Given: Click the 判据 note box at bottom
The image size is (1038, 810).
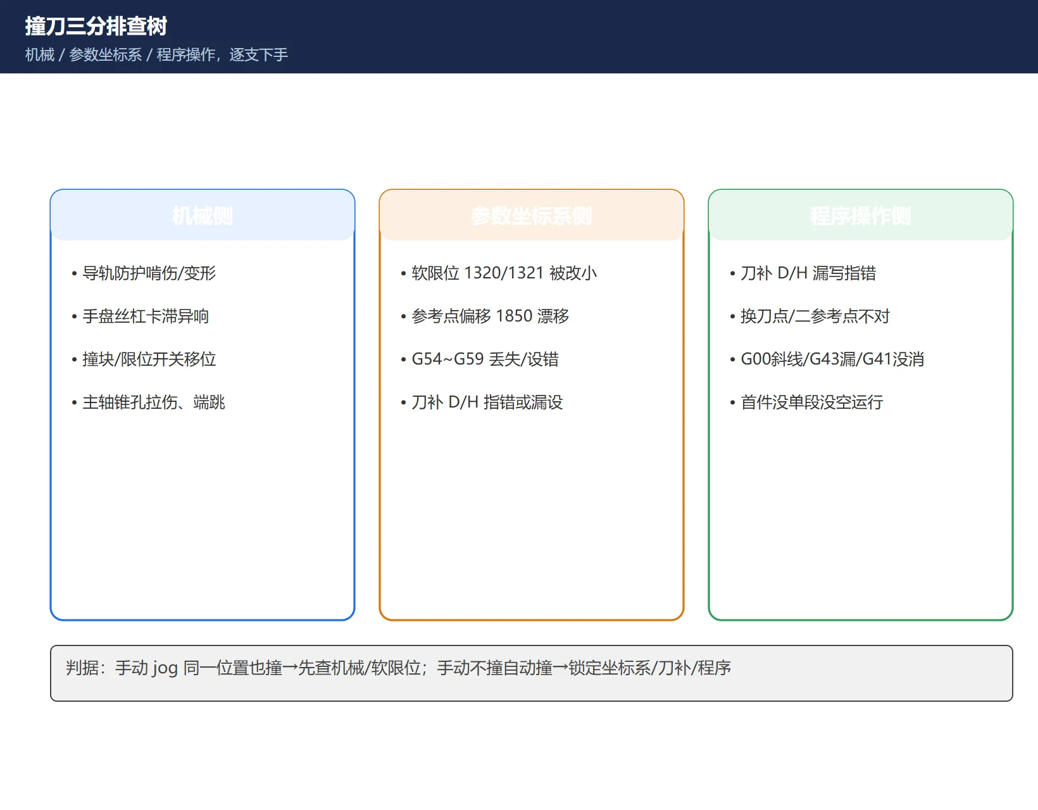Looking at the screenshot, I should pos(532,673).
